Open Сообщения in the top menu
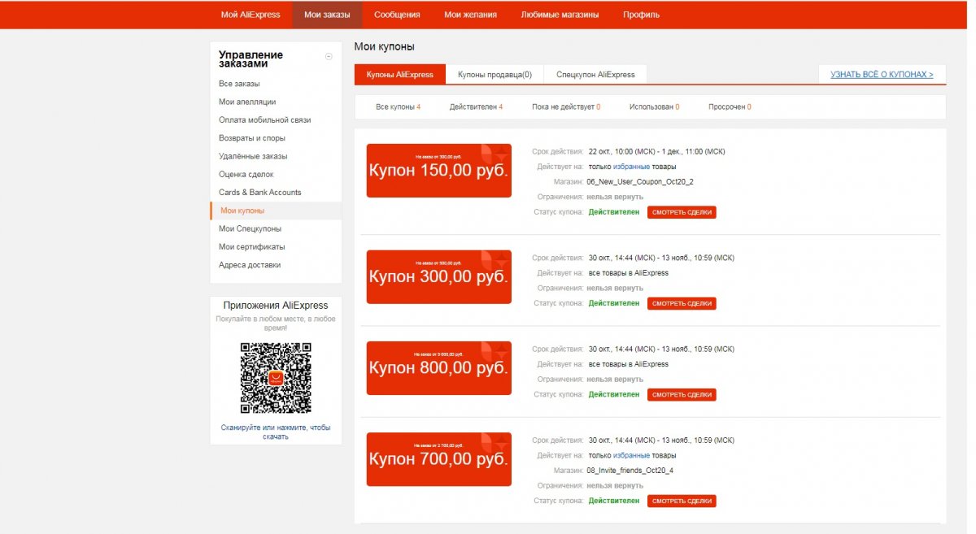976x534 pixels. click(397, 15)
